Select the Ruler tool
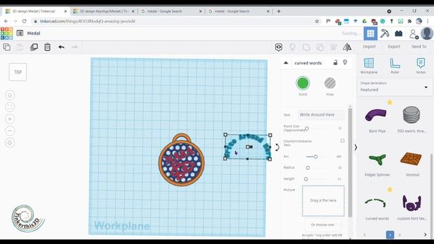434x244 pixels. [395, 66]
